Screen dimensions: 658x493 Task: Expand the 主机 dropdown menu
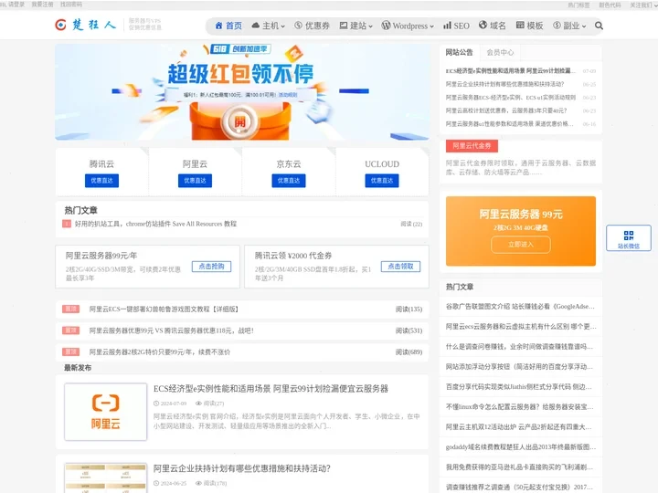(x=268, y=26)
